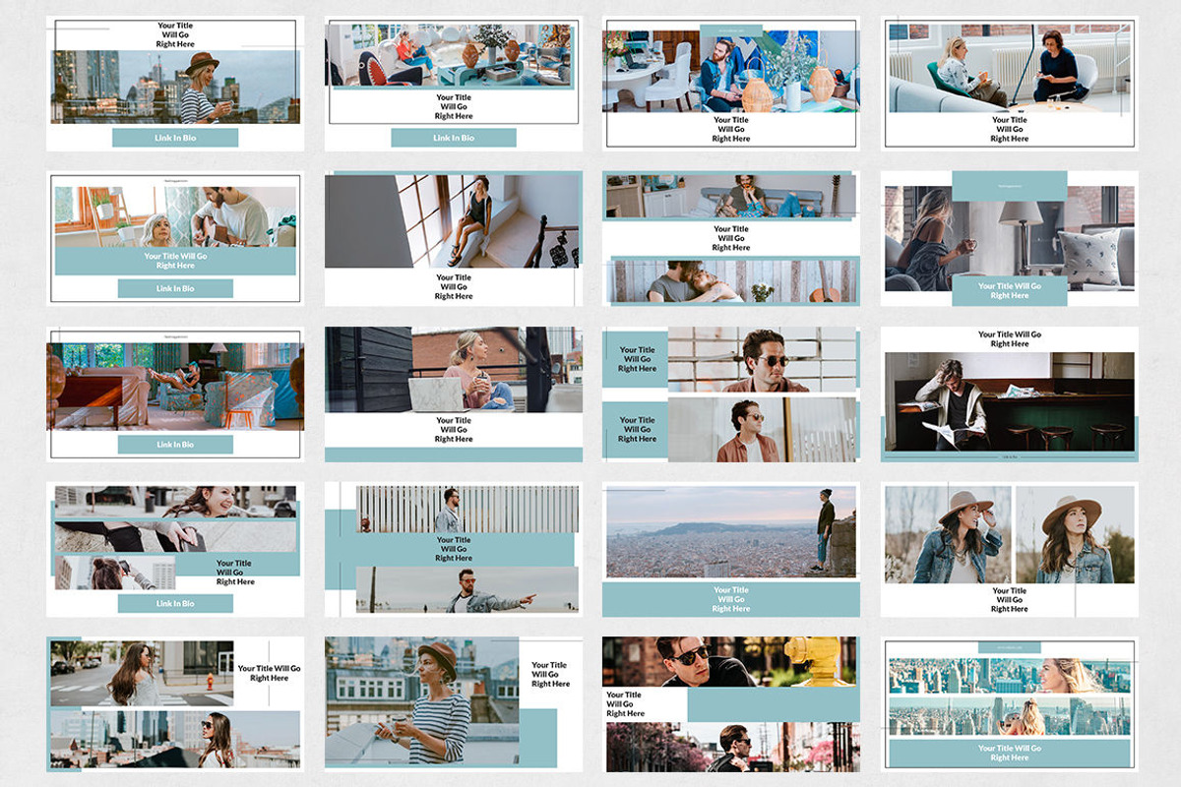Click the title right of striped-shirt woman photo
The width and height of the screenshot is (1181, 787).
click(x=550, y=674)
